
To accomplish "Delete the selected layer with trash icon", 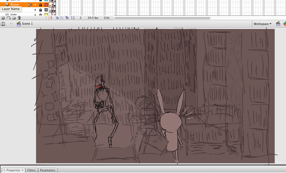I will (x=19, y=18).
